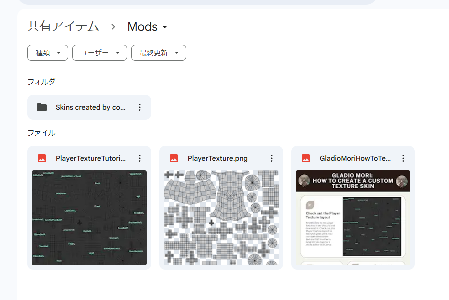This screenshot has height=300, width=449.
Task: Open the ユーザー filter dropdown
Action: (x=99, y=53)
